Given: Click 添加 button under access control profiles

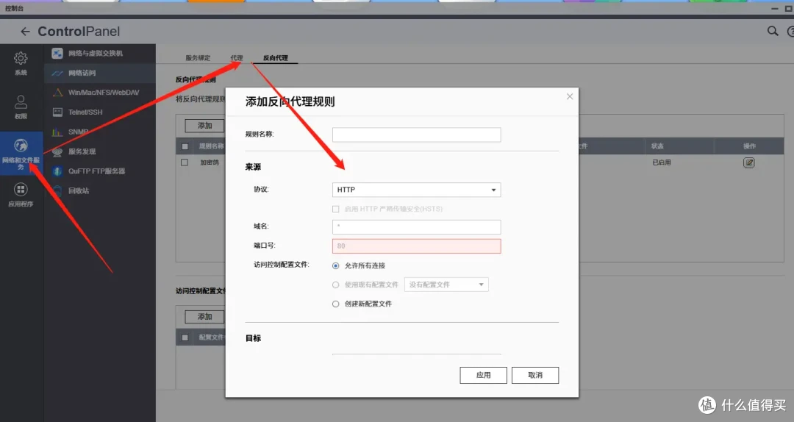Looking at the screenshot, I should point(204,317).
